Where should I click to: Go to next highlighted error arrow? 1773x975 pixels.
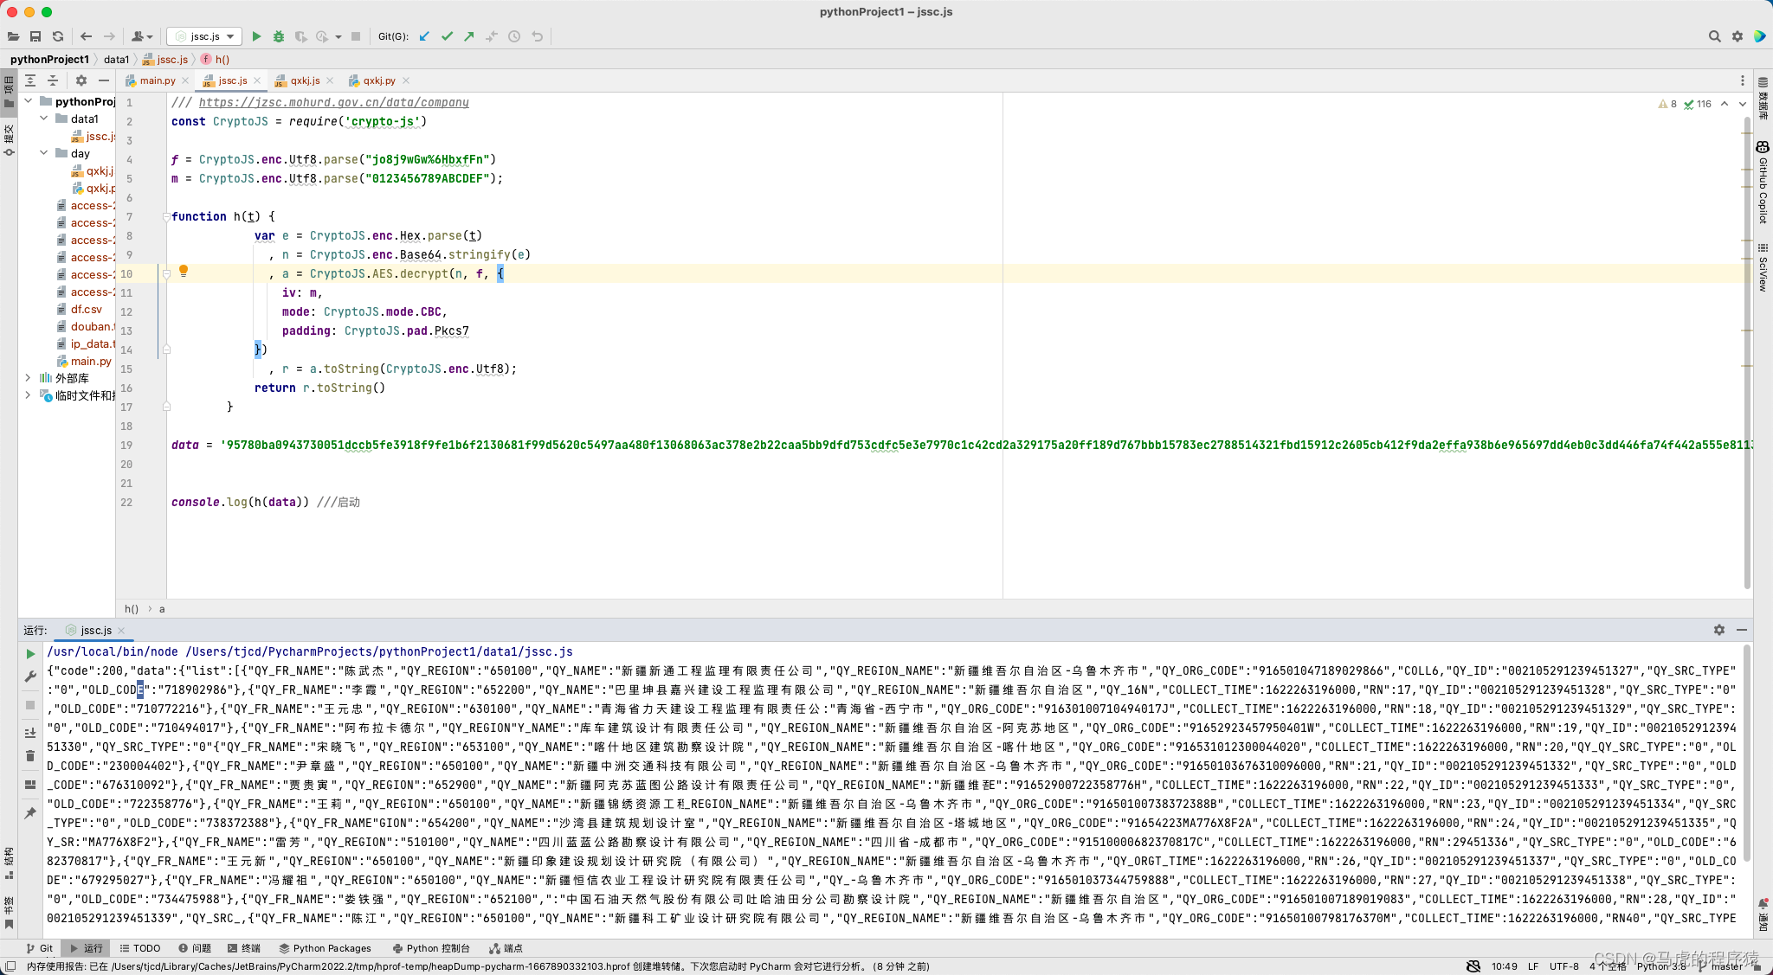click(x=1743, y=104)
